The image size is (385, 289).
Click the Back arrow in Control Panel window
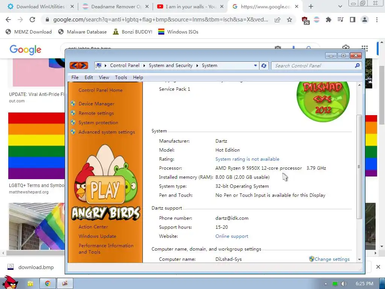pyautogui.click(x=74, y=65)
